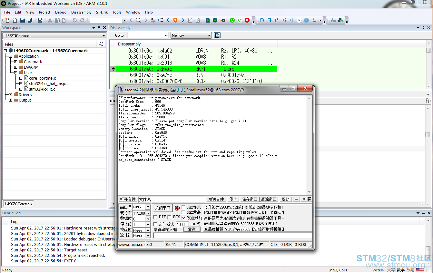This screenshot has width=433, height=273.
Task: Click the green Download and Debug icon
Action: pos(232,20)
